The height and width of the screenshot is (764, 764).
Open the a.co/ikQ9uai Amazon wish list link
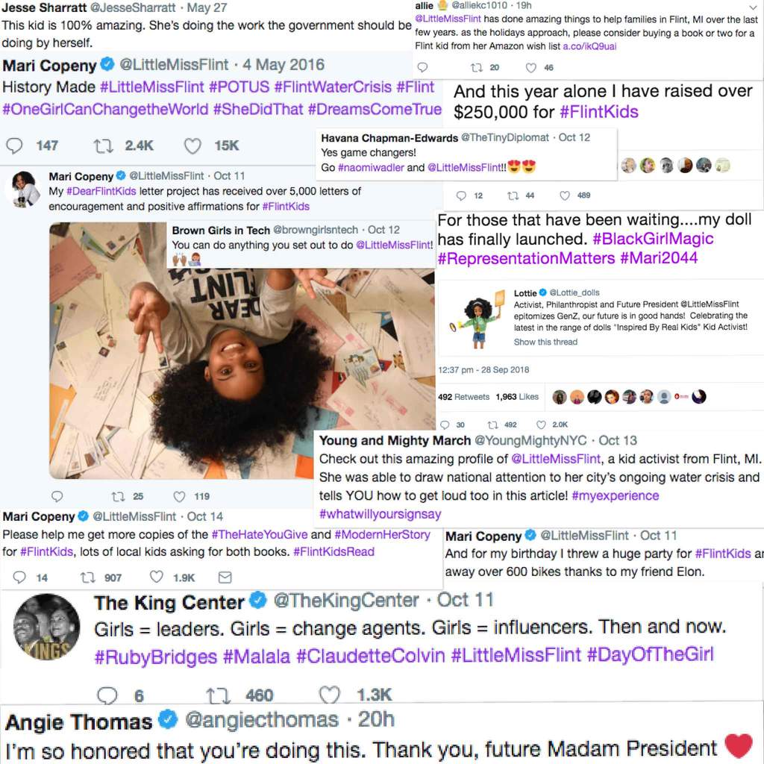click(589, 46)
